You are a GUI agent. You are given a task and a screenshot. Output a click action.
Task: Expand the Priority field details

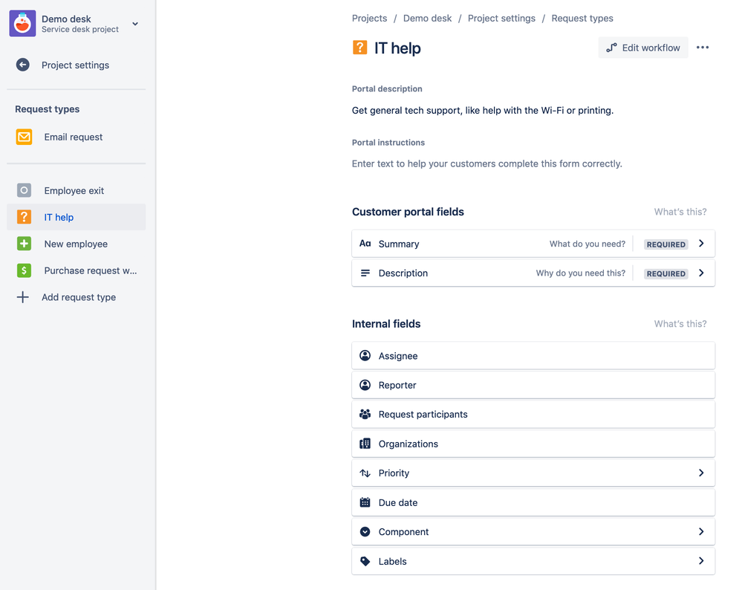click(x=700, y=473)
